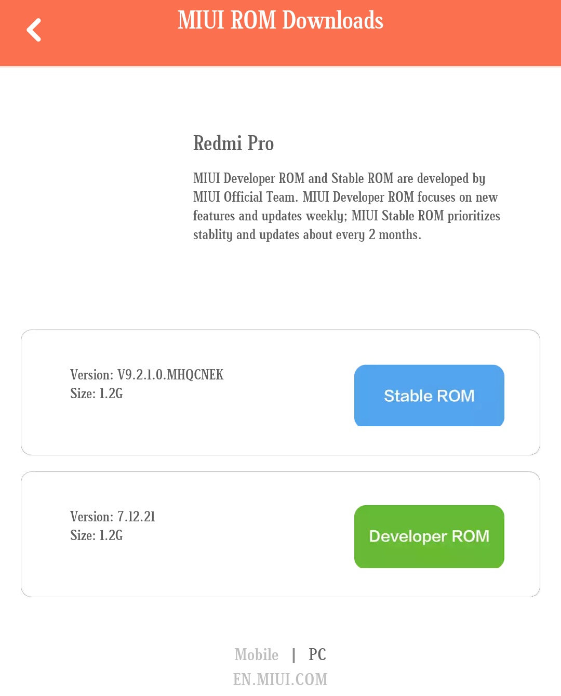Switch to the PC site version
The image size is (561, 696).
317,654
